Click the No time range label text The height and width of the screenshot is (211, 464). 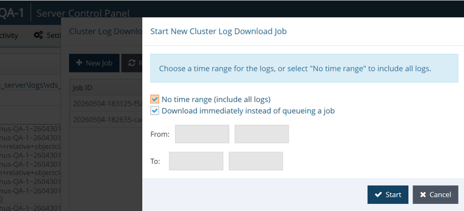click(x=216, y=99)
